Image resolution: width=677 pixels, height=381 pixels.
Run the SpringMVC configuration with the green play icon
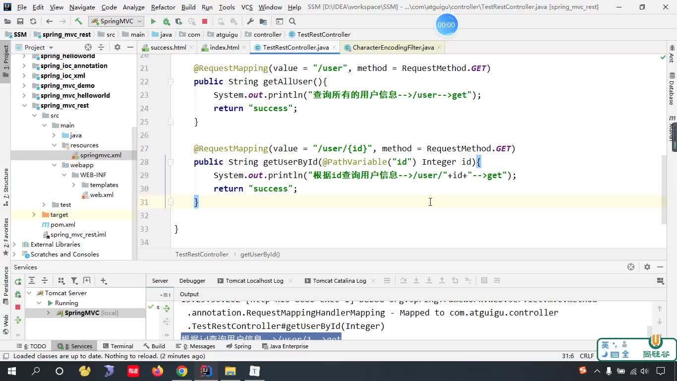153,21
